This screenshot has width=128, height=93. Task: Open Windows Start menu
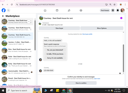(3, 90)
